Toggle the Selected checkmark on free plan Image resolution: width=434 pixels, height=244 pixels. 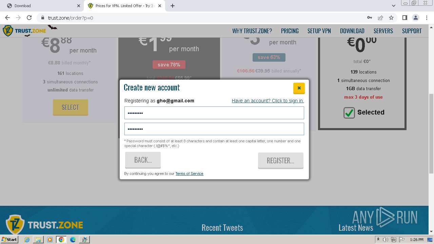tap(349, 113)
